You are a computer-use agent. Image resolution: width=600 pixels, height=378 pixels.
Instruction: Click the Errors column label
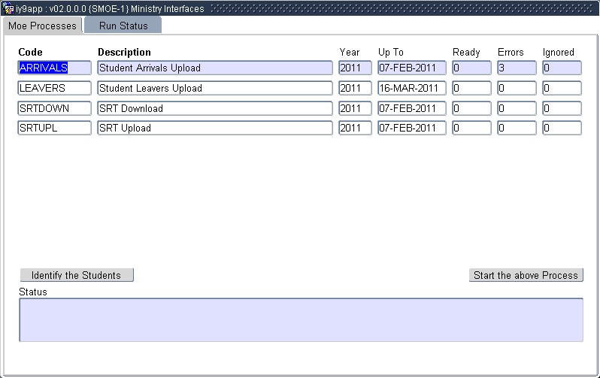click(511, 52)
